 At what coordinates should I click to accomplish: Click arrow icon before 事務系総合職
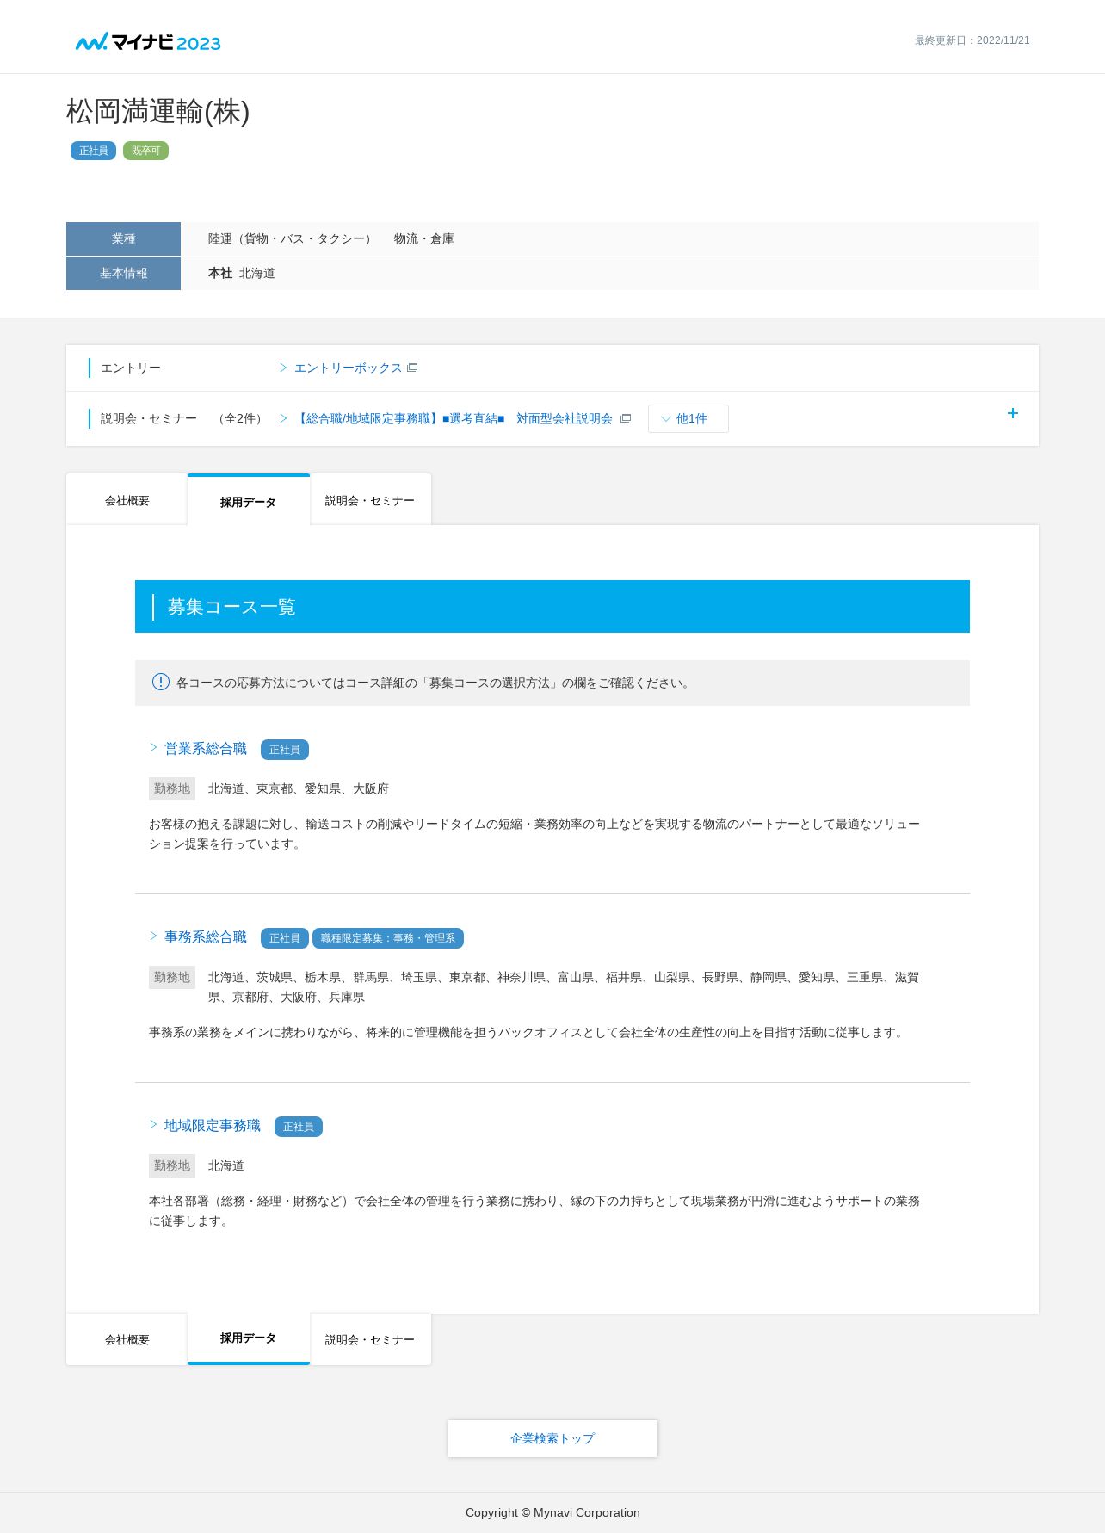pos(153,936)
